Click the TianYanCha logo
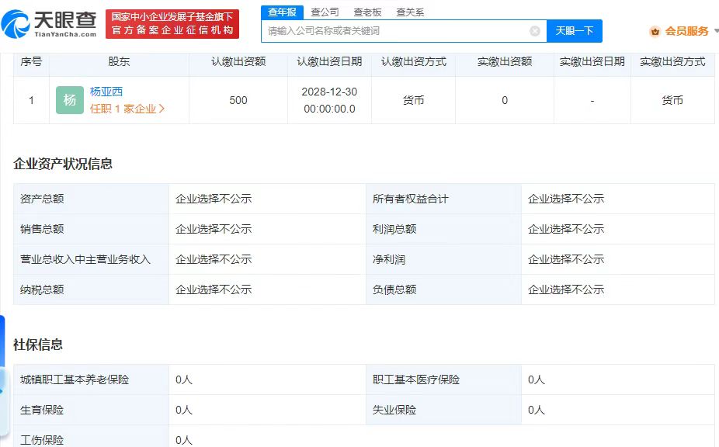Screen dimensions: 719x447 (50, 24)
